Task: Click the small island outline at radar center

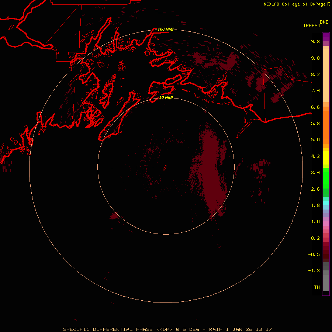Action: (165, 168)
